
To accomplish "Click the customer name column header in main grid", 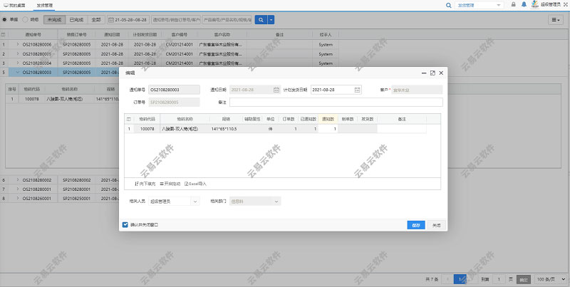I will tap(222, 35).
